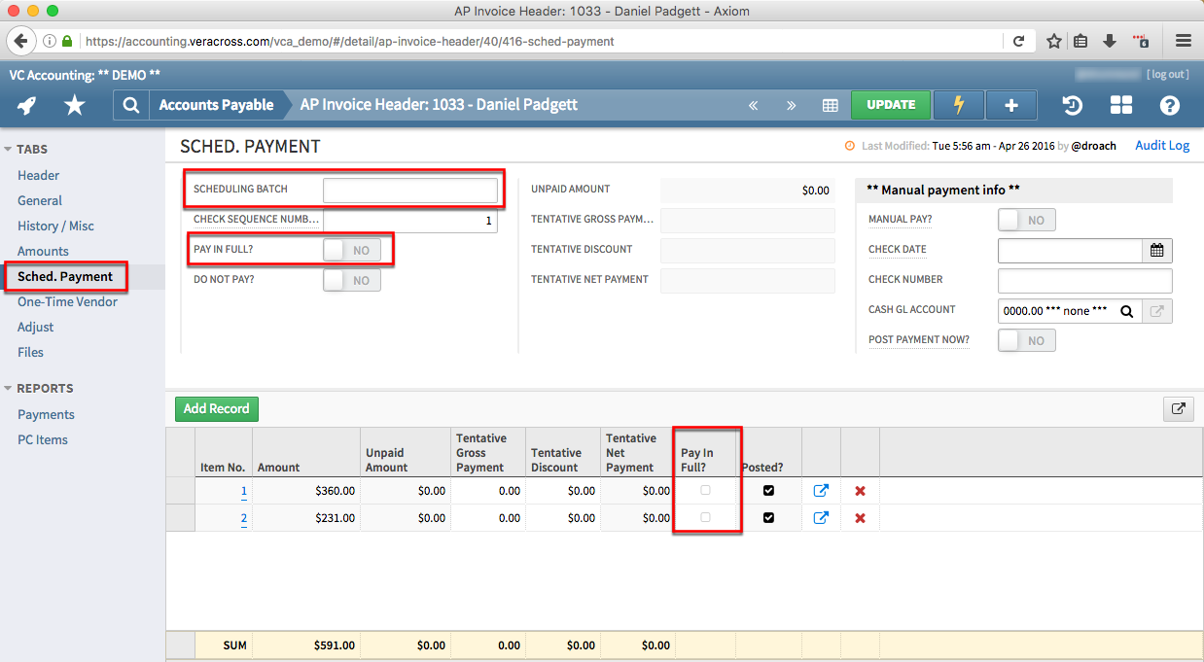Click the search magnifier in the top toolbar
The width and height of the screenshot is (1204, 662).
[130, 104]
